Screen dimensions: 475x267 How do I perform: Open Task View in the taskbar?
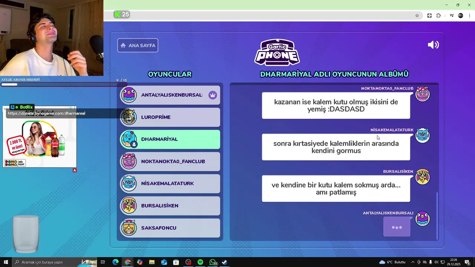point(103,262)
